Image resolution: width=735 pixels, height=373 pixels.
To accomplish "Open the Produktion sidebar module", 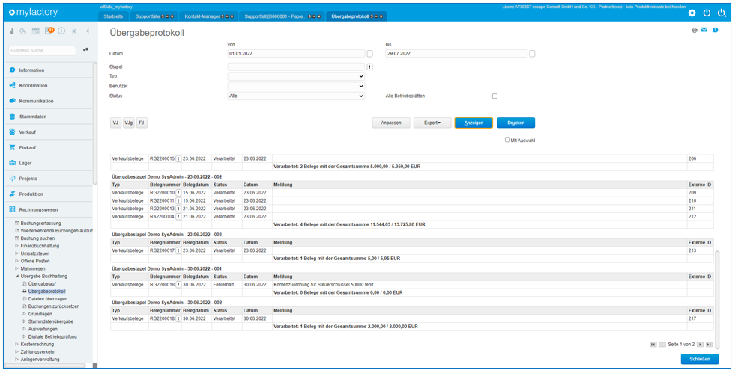I will (x=48, y=194).
